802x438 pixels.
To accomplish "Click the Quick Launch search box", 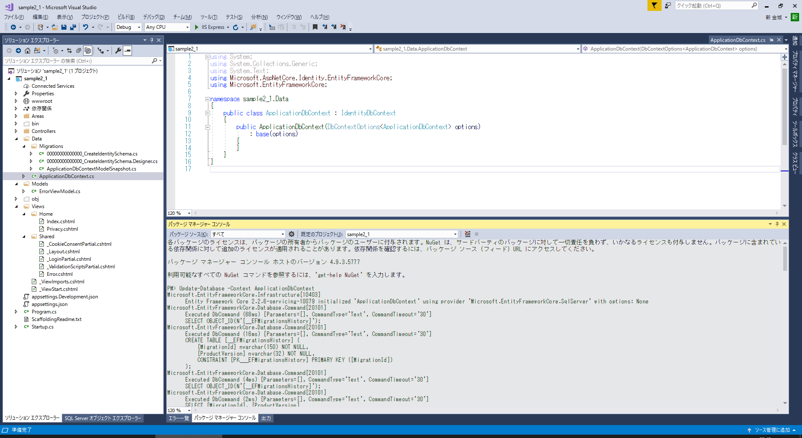I will point(716,5).
